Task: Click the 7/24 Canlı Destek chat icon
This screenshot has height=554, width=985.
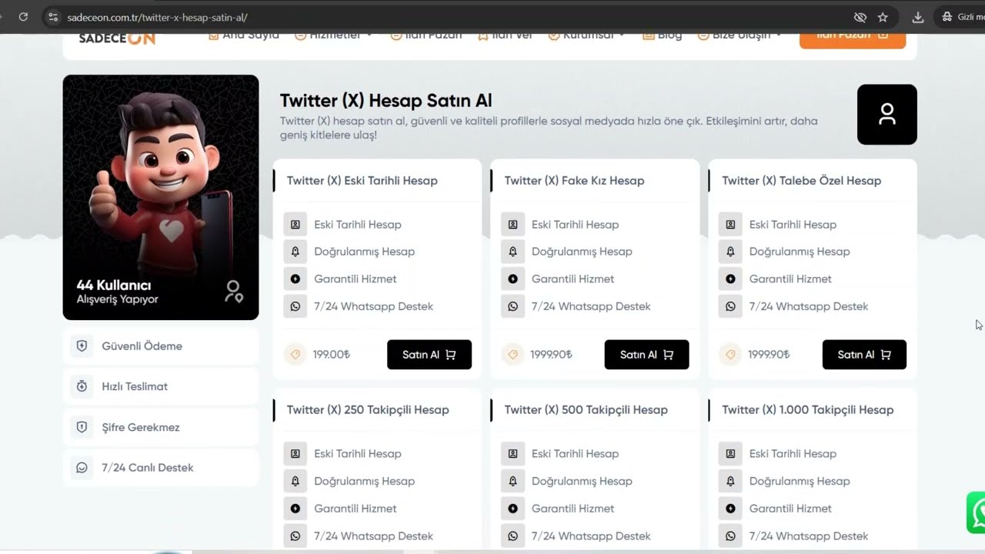Action: [82, 468]
